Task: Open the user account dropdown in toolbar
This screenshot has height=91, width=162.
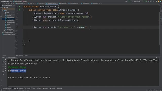Action: pyautogui.click(x=126, y=1)
